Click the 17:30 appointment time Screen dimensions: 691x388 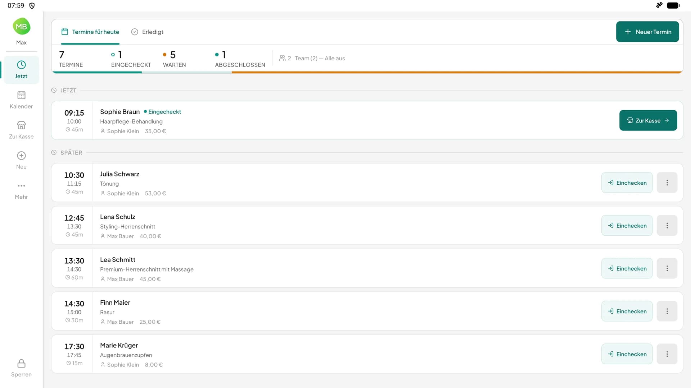tap(74, 346)
